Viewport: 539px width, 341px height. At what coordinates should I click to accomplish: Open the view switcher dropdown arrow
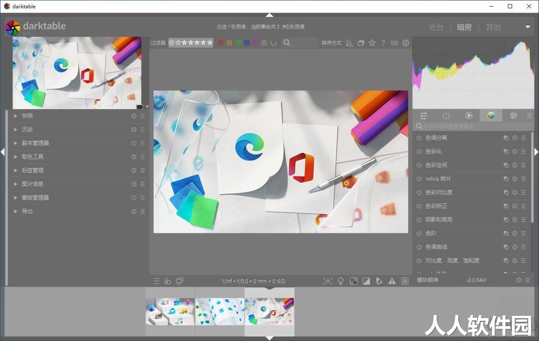point(528,27)
